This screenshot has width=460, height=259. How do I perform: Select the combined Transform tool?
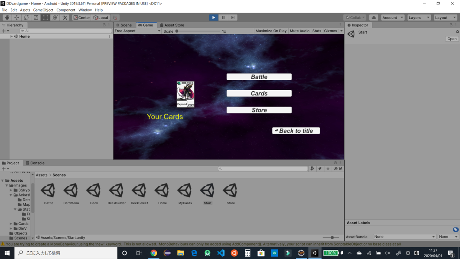[55, 18]
